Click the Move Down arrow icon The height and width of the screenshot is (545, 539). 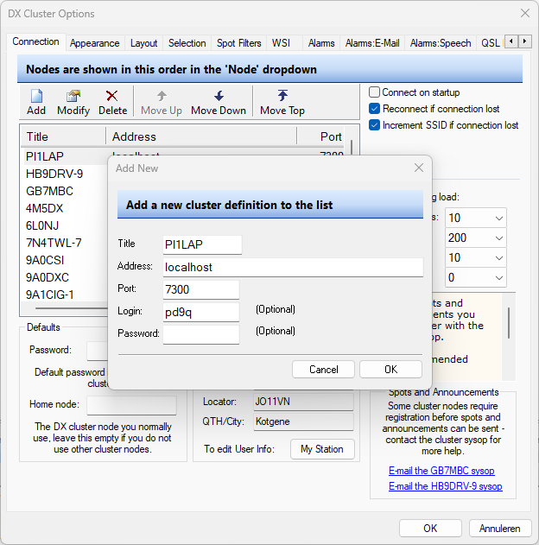tap(219, 97)
